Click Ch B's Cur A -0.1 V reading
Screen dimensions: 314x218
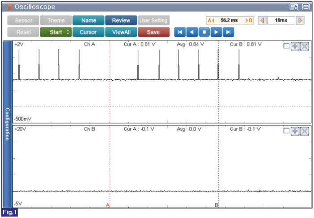pyautogui.click(x=139, y=129)
